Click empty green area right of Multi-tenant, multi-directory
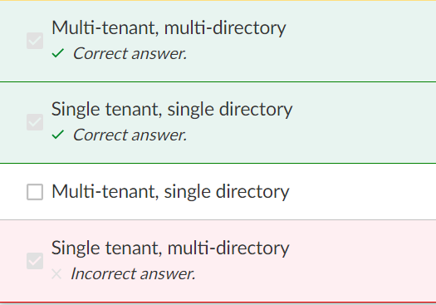Viewport: 436px width, 305px height. coord(361,42)
